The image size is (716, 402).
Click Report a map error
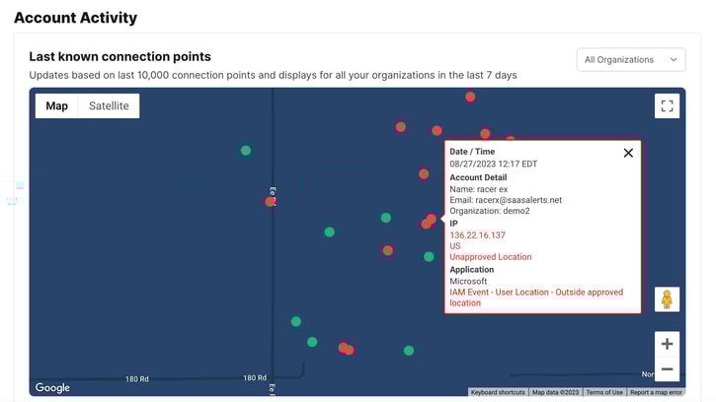pyautogui.click(x=656, y=392)
